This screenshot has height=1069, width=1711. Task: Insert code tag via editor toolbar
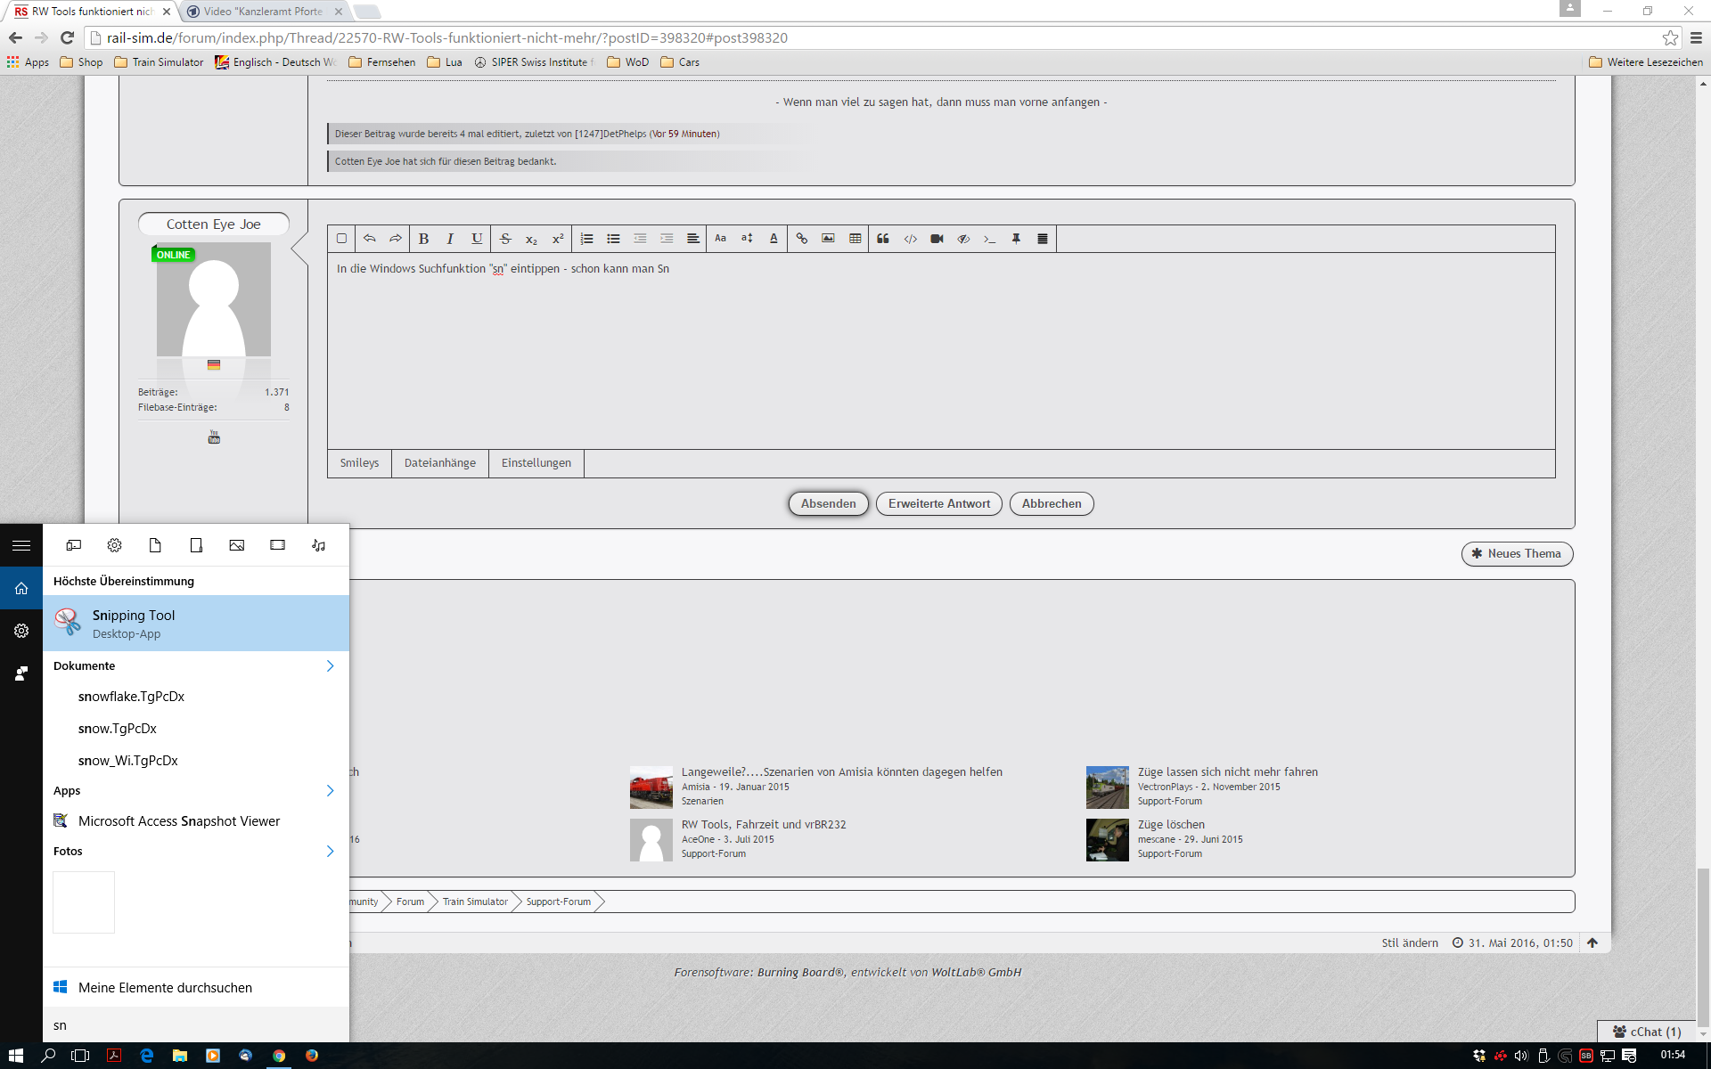click(910, 239)
